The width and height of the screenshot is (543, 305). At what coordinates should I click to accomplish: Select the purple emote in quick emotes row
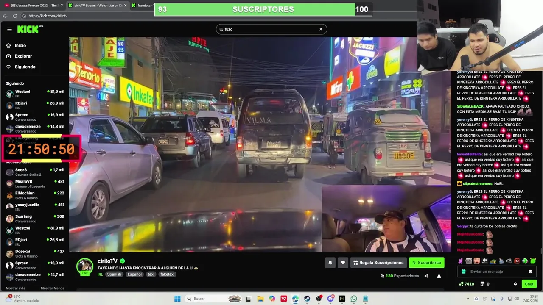click(x=461, y=261)
